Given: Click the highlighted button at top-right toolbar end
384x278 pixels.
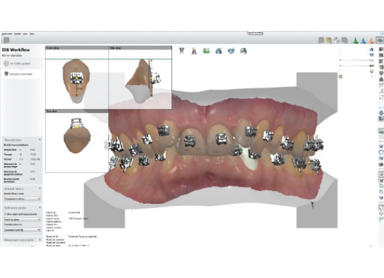Looking at the screenshot, I should pyautogui.click(x=380, y=40).
